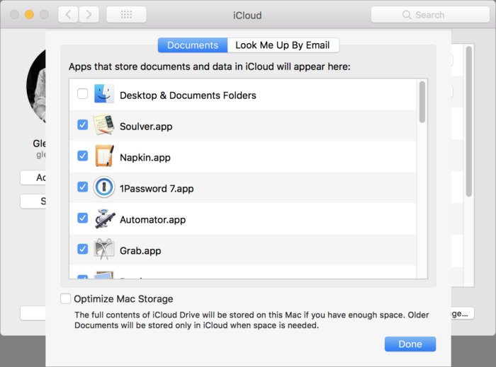Screen dimensions: 496x367
Task: Click the profile photo in iCloud pane
Action: [36, 86]
